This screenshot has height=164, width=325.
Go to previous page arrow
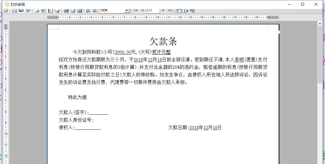pos(143,10)
